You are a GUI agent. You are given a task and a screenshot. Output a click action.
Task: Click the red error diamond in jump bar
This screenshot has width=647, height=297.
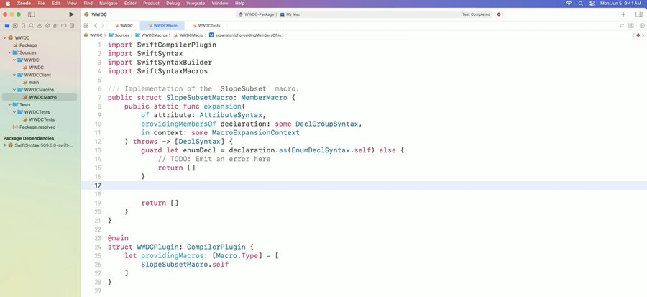click(639, 35)
